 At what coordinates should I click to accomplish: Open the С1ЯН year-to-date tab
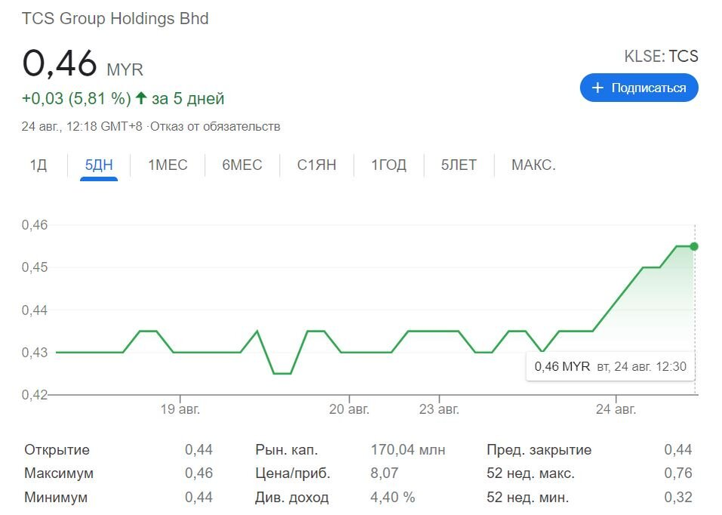pyautogui.click(x=317, y=165)
